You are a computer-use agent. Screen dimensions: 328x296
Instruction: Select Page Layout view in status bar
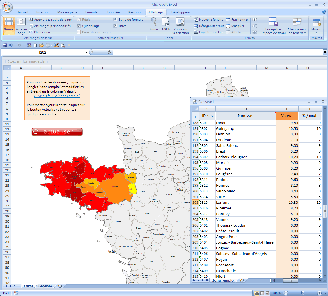[262, 293]
